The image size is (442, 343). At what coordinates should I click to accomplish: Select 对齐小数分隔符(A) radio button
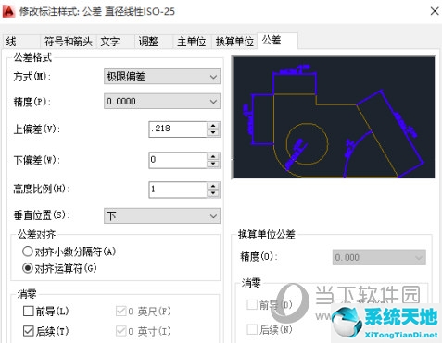(28, 251)
